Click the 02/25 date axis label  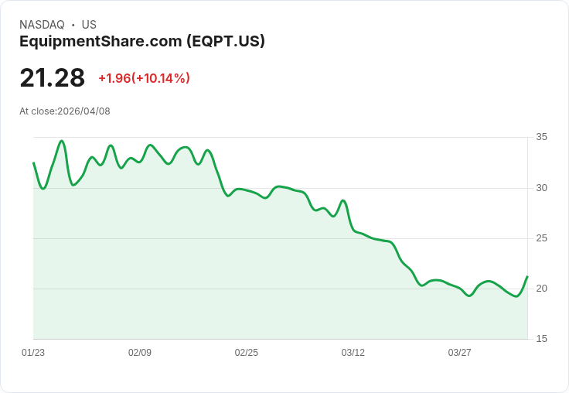[x=247, y=352]
